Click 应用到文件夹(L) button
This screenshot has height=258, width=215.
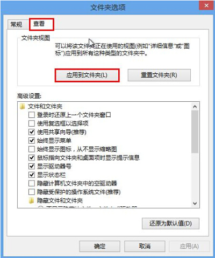click(87, 75)
